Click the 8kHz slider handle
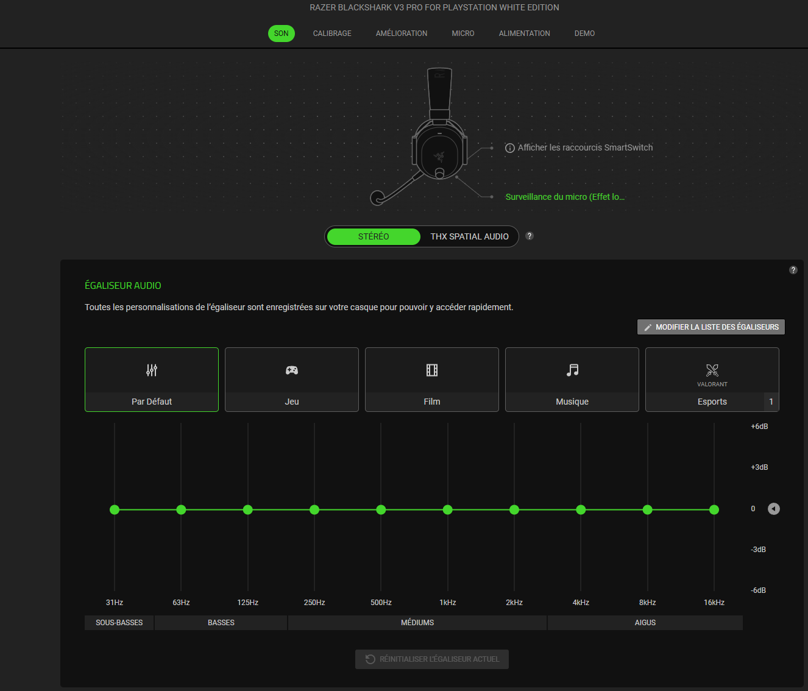 [x=648, y=509]
